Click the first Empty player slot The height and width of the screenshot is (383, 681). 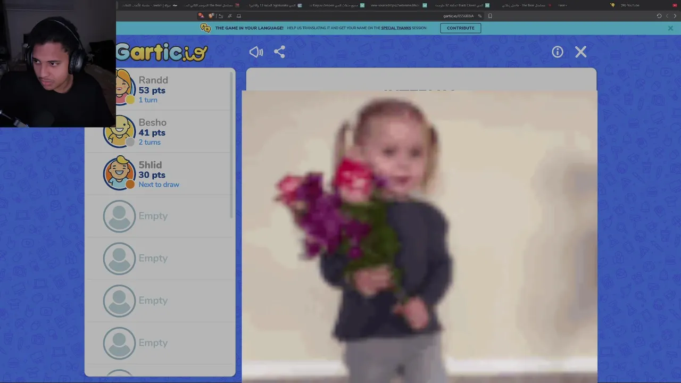click(160, 216)
